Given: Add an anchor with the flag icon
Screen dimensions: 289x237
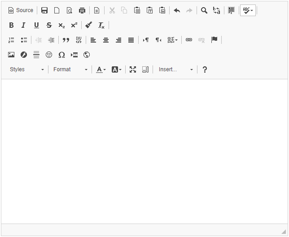Looking at the screenshot, I should (x=214, y=40).
